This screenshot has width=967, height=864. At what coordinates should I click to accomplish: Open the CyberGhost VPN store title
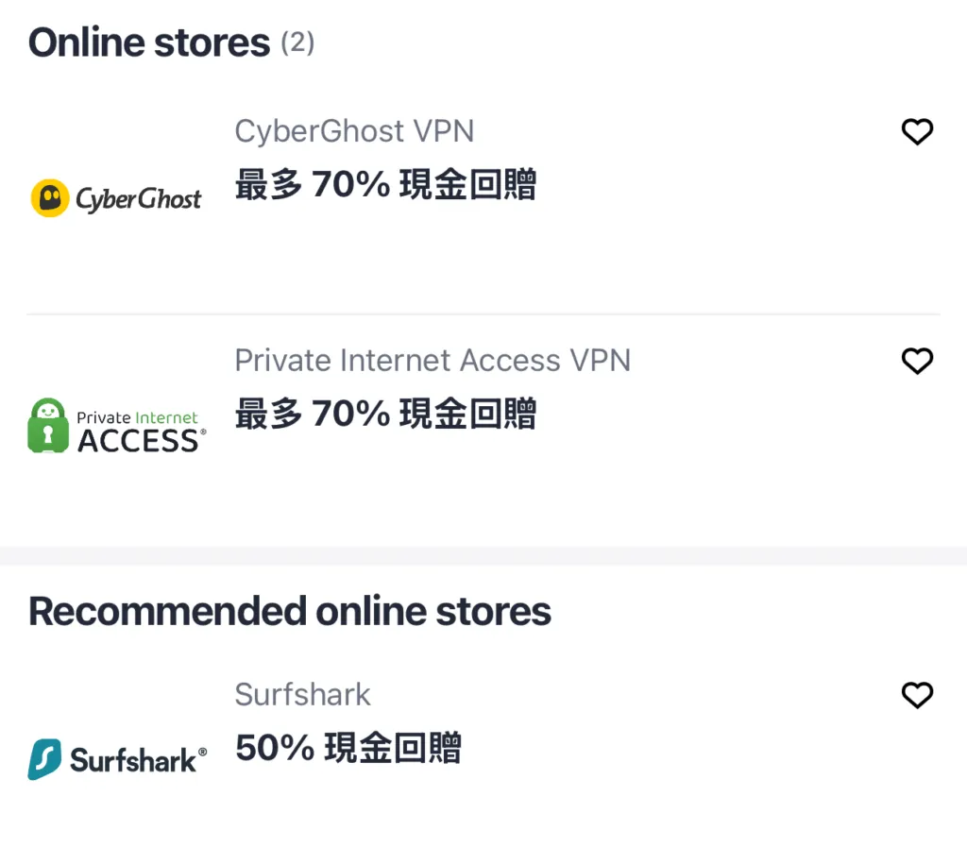(354, 131)
